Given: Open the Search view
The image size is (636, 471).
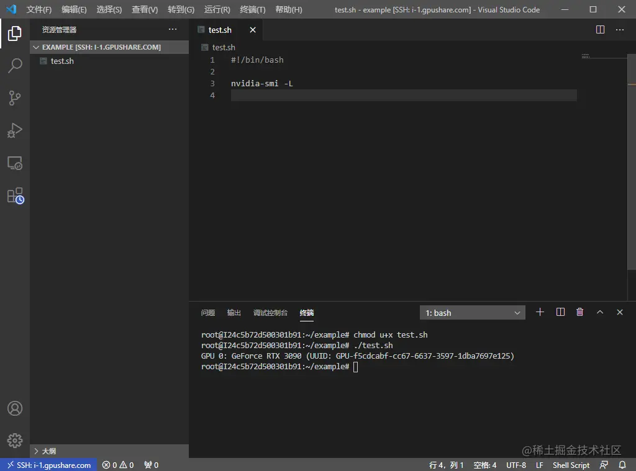Looking at the screenshot, I should [15, 65].
